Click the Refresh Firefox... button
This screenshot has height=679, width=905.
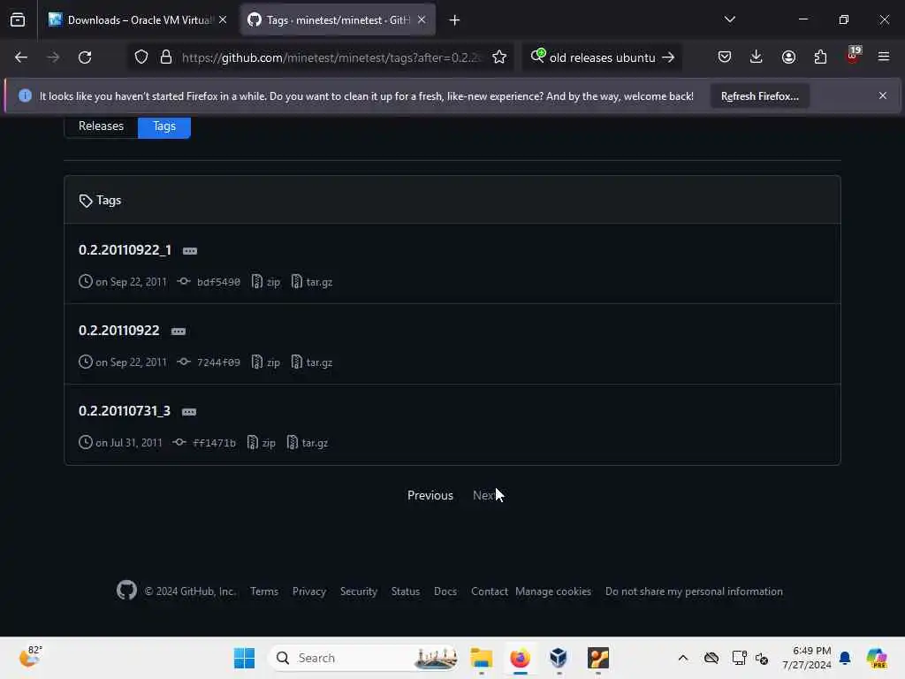pyautogui.click(x=759, y=96)
